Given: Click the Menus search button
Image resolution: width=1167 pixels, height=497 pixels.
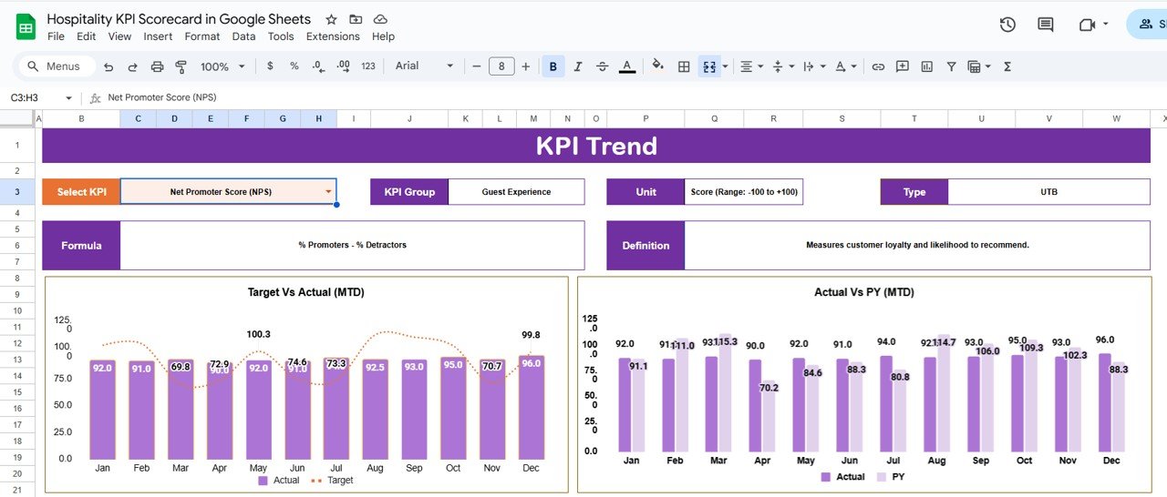Looking at the screenshot, I should (x=54, y=66).
